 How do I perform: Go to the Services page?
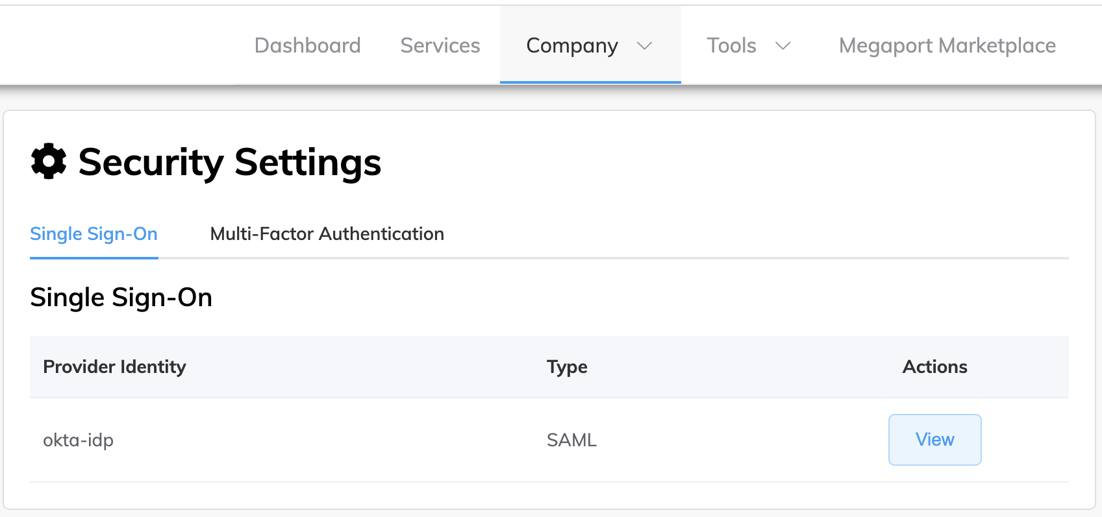pos(440,45)
